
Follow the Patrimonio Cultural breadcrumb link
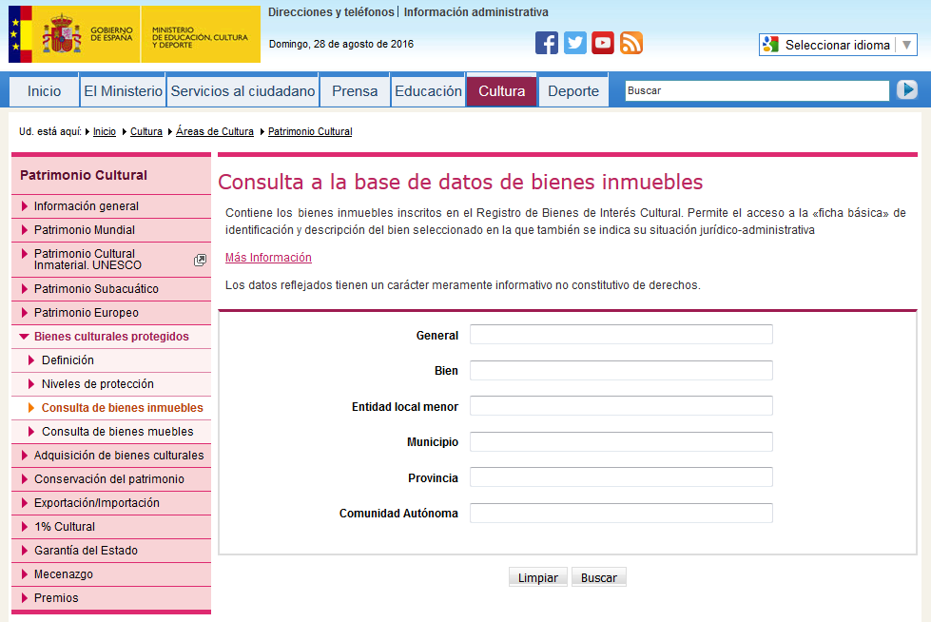[310, 131]
